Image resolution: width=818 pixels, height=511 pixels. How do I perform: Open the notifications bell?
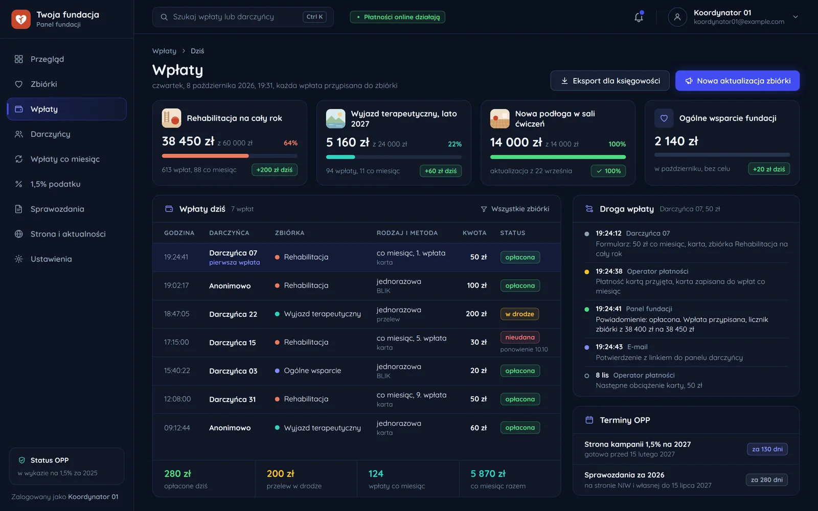(639, 17)
